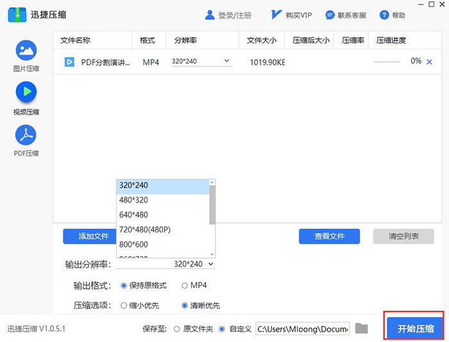Start compression with 开始压缩

click(x=415, y=329)
